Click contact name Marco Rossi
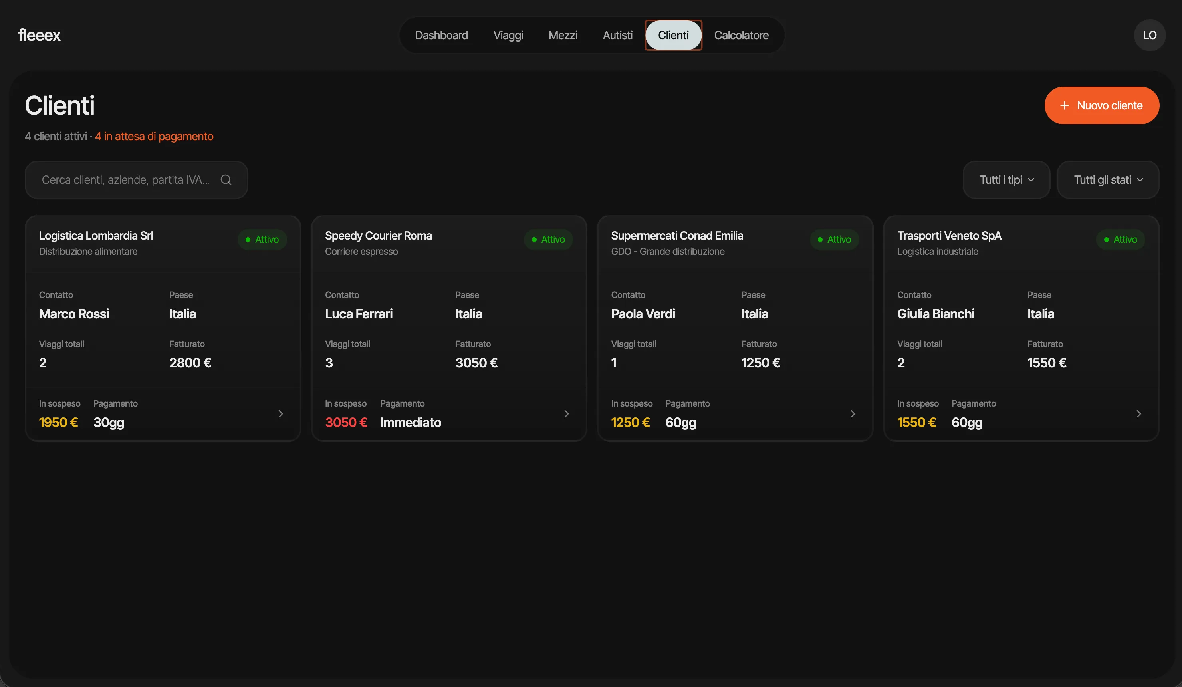This screenshot has height=687, width=1182. (x=74, y=314)
